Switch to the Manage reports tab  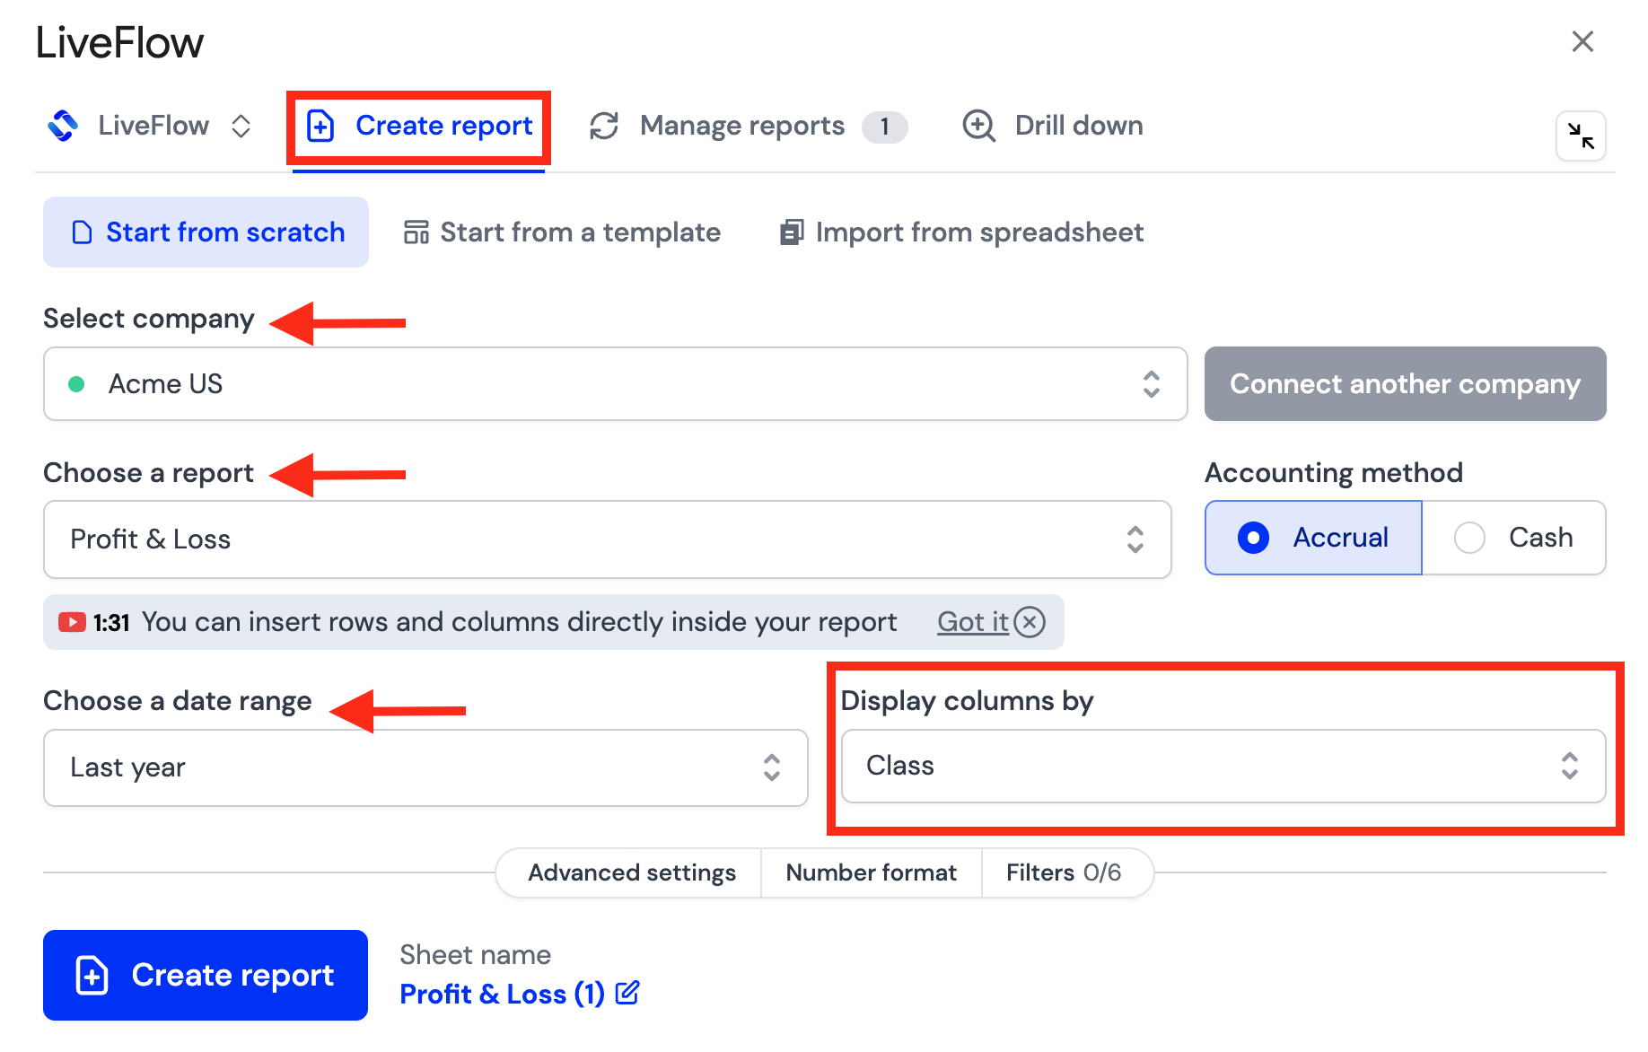click(x=748, y=127)
